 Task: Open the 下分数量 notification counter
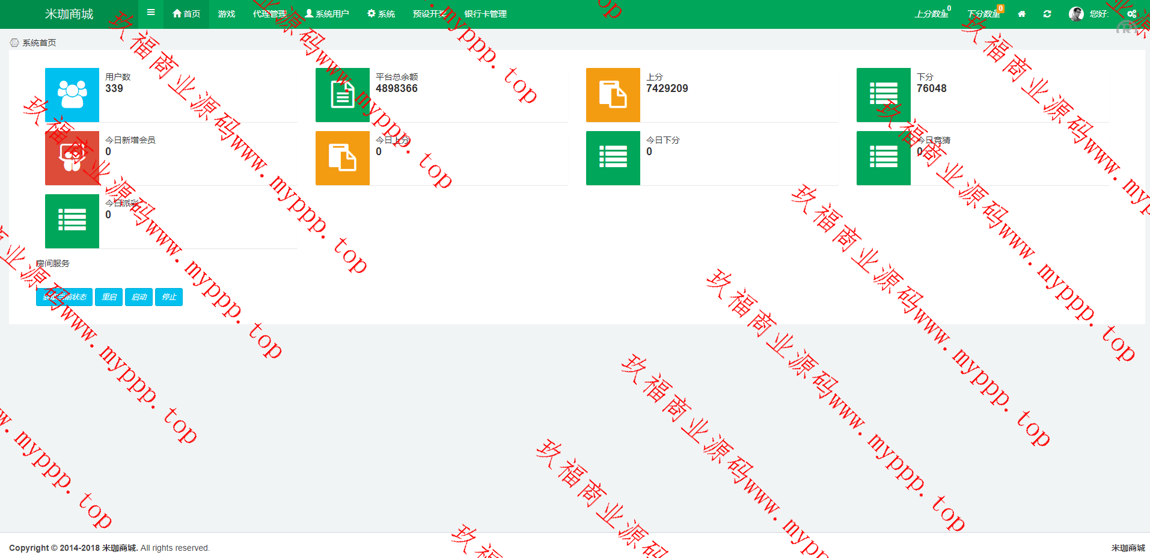(x=984, y=14)
